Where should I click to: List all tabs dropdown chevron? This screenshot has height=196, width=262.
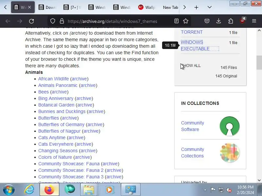[210, 7]
